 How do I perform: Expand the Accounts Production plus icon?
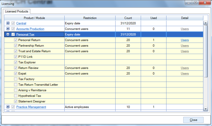(x=8, y=29)
